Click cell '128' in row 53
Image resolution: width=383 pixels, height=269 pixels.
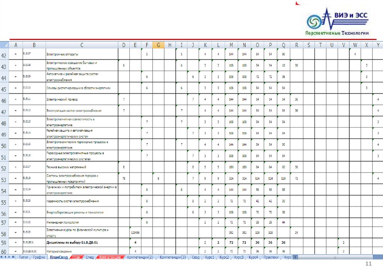tap(284, 178)
